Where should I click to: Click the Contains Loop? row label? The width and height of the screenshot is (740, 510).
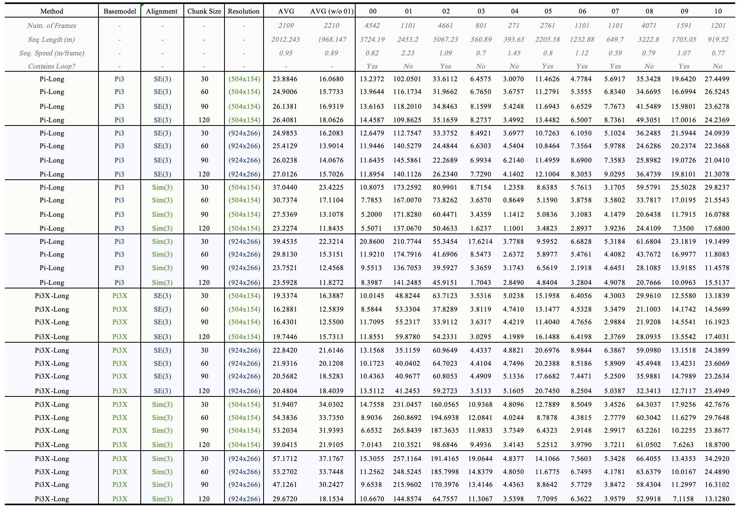[x=52, y=66]
